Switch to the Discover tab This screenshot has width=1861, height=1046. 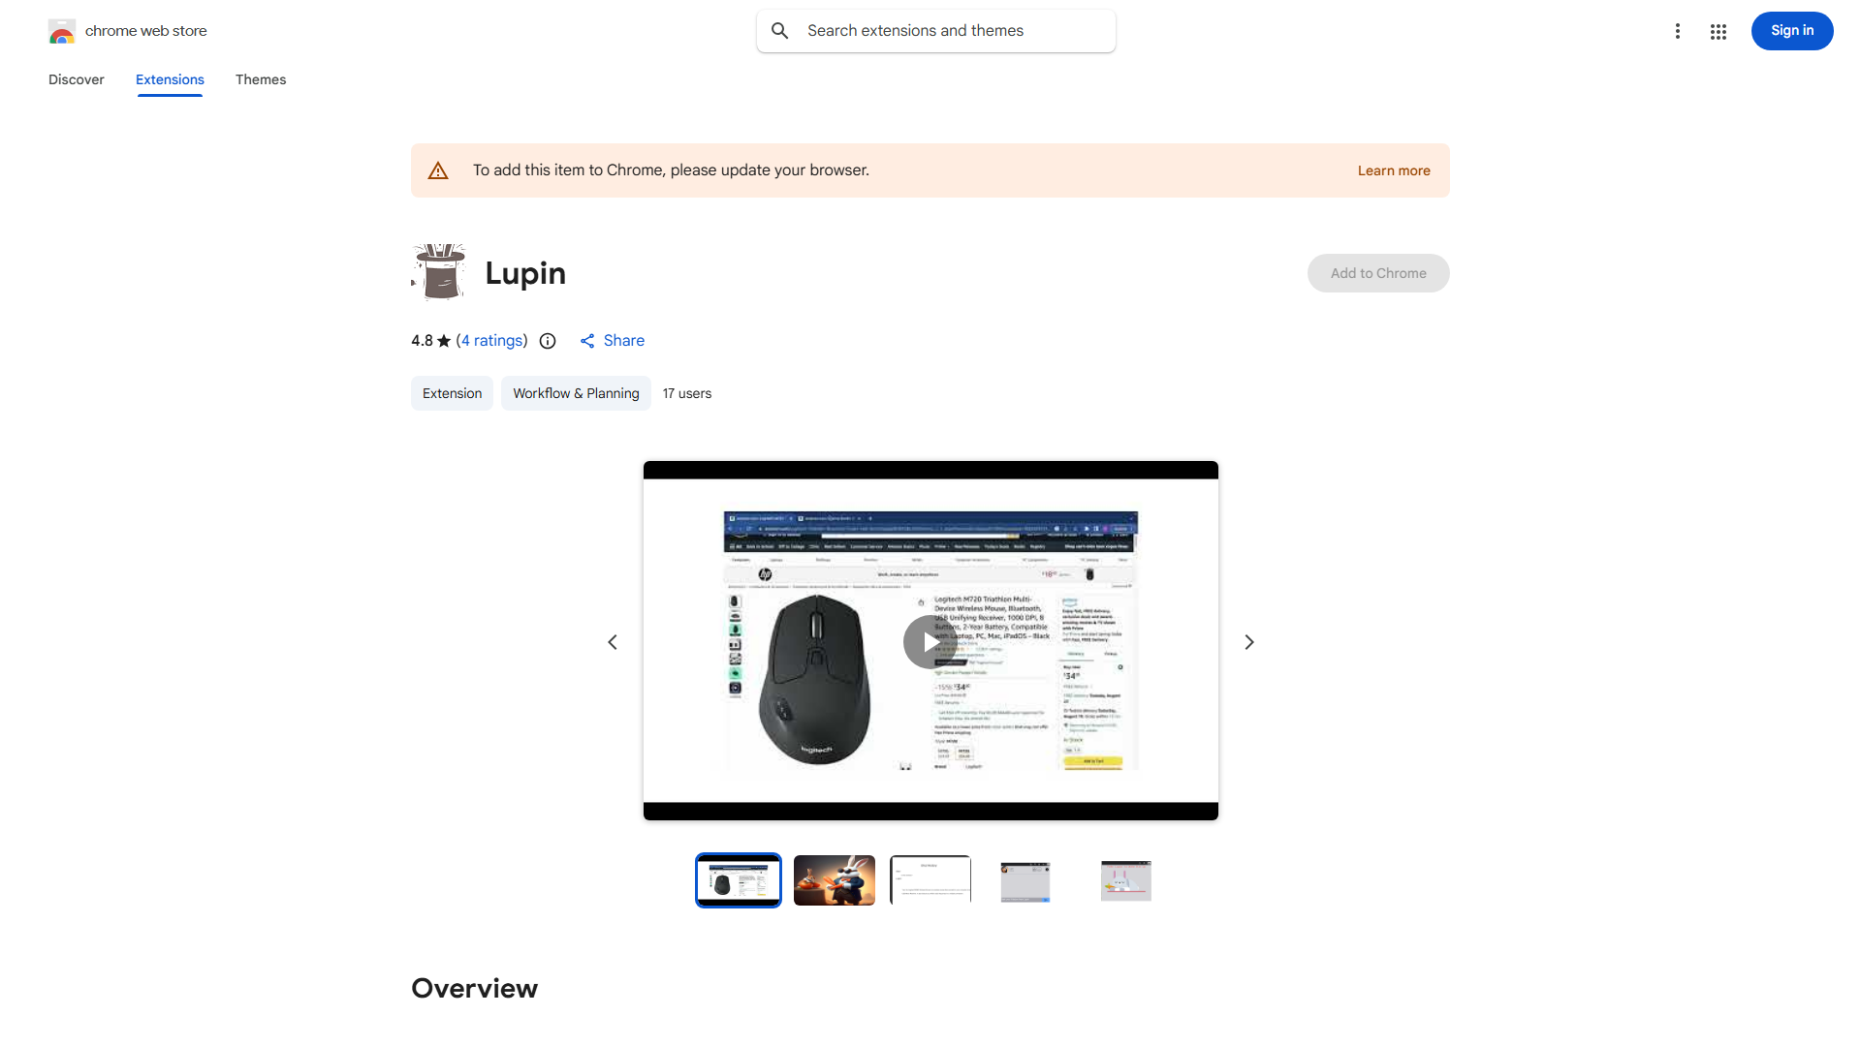click(77, 79)
